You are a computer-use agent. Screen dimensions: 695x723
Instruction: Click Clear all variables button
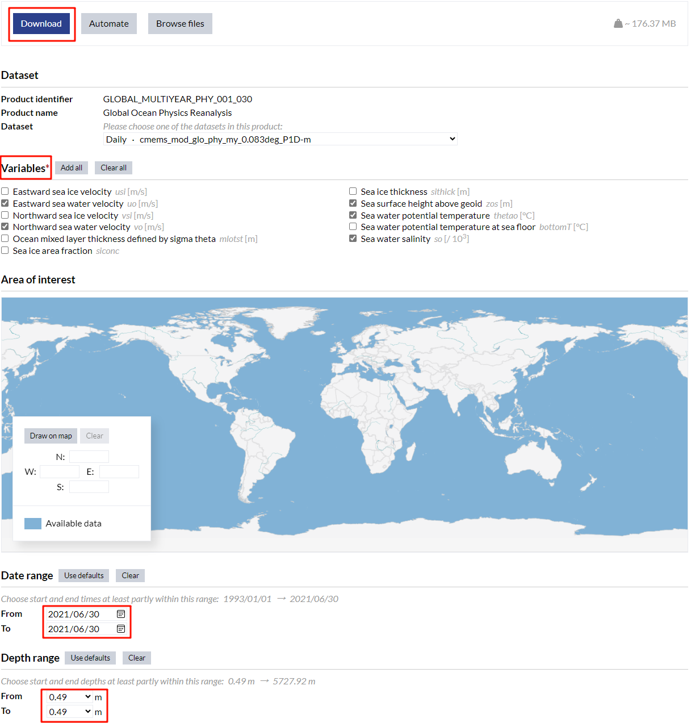coord(114,168)
